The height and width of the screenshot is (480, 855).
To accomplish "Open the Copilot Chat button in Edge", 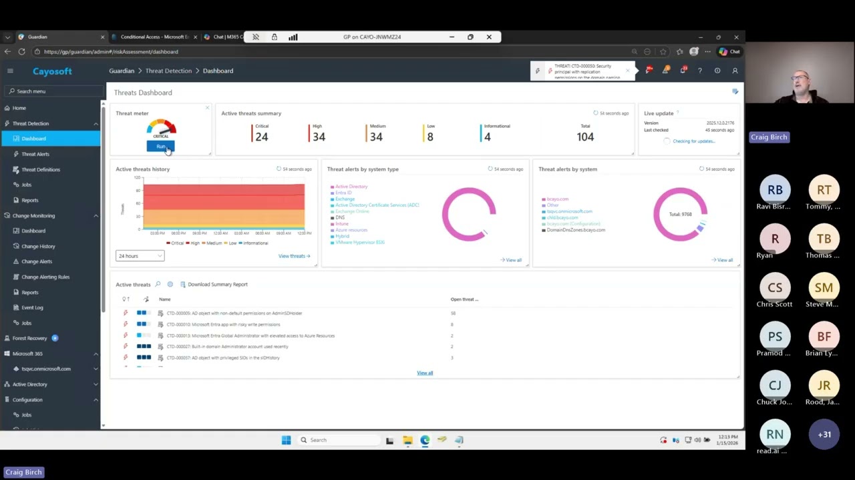I will pyautogui.click(x=729, y=51).
